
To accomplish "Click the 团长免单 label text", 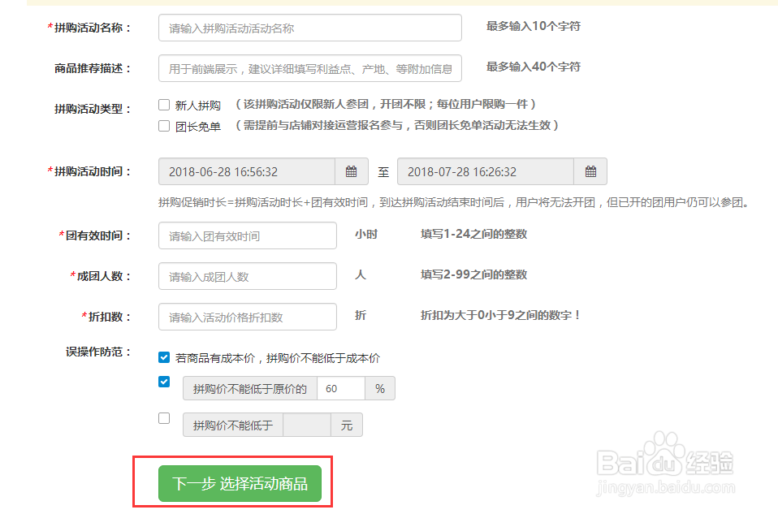I will tap(198, 127).
